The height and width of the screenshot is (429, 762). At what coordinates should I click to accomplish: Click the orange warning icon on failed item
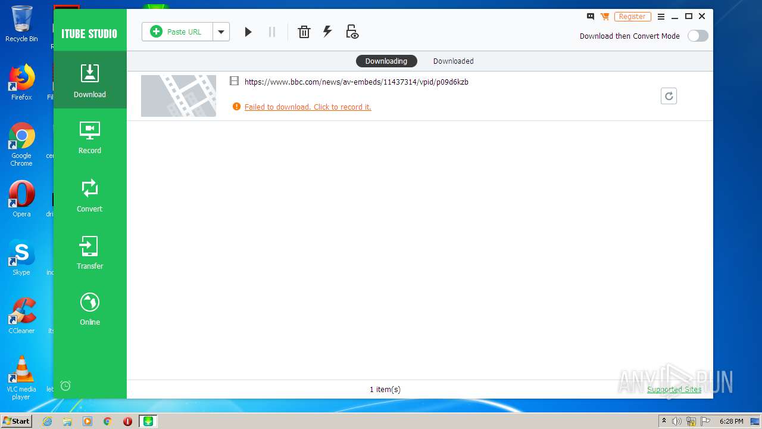point(236,107)
